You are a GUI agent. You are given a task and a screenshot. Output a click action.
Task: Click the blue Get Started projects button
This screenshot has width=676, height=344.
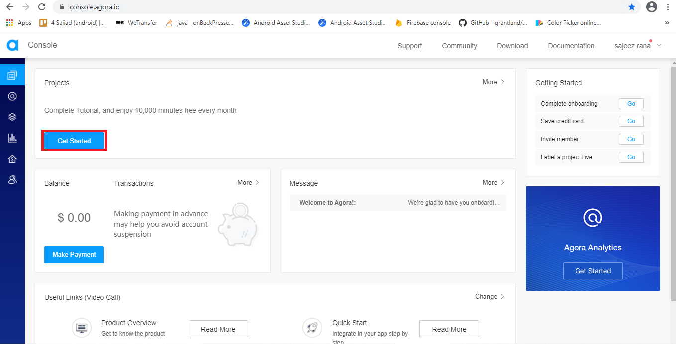click(x=74, y=141)
